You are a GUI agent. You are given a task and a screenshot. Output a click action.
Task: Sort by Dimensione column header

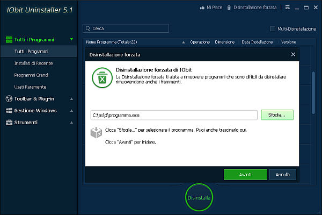[225, 42]
